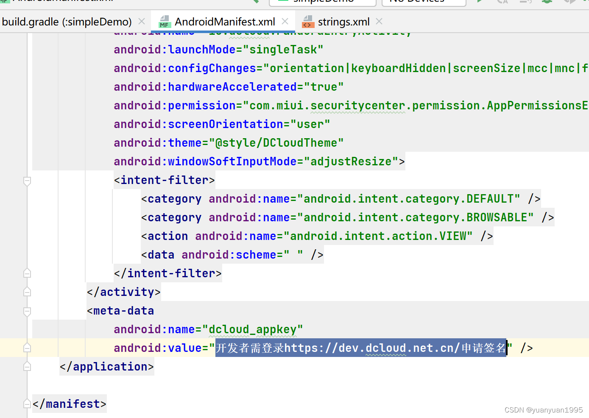Toggle fold marker at </manifest> line
The image size is (589, 418).
coord(27,403)
